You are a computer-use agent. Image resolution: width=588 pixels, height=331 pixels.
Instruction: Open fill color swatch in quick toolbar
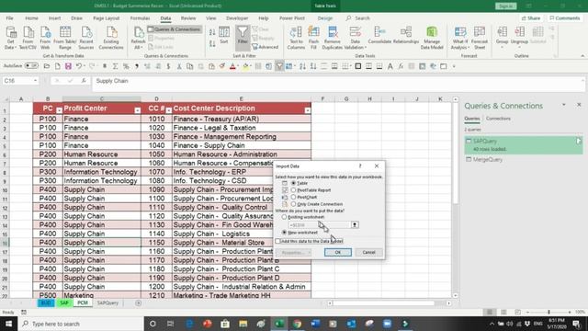(x=245, y=66)
